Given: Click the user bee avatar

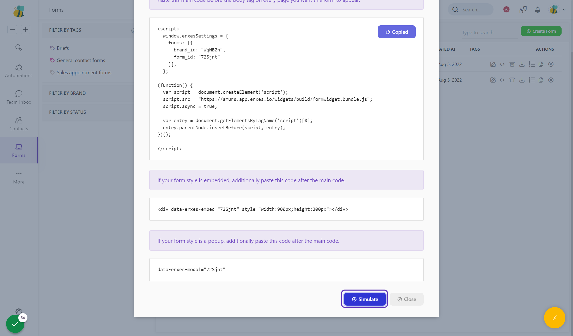Looking at the screenshot, I should 554,10.
